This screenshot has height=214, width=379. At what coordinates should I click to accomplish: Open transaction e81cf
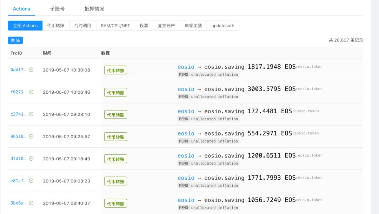[x=18, y=181]
